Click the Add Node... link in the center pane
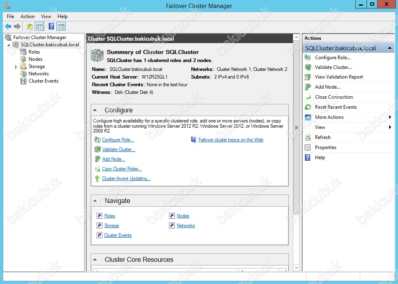Screen dimensions: 398x284 [114, 159]
